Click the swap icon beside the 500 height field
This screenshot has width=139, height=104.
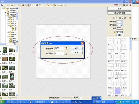(x=66, y=54)
